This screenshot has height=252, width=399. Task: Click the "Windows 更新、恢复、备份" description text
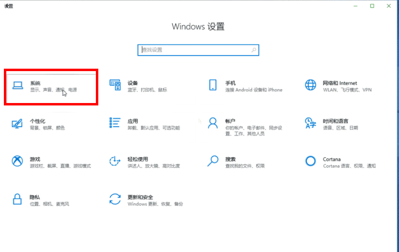pyautogui.click(x=155, y=204)
